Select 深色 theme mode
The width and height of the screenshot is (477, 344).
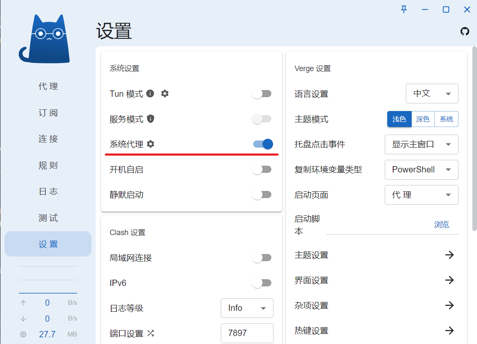pyautogui.click(x=423, y=119)
